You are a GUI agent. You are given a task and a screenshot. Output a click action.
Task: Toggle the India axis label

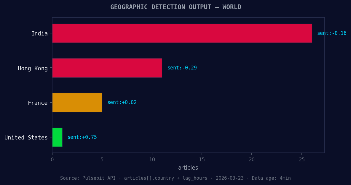tap(40, 33)
